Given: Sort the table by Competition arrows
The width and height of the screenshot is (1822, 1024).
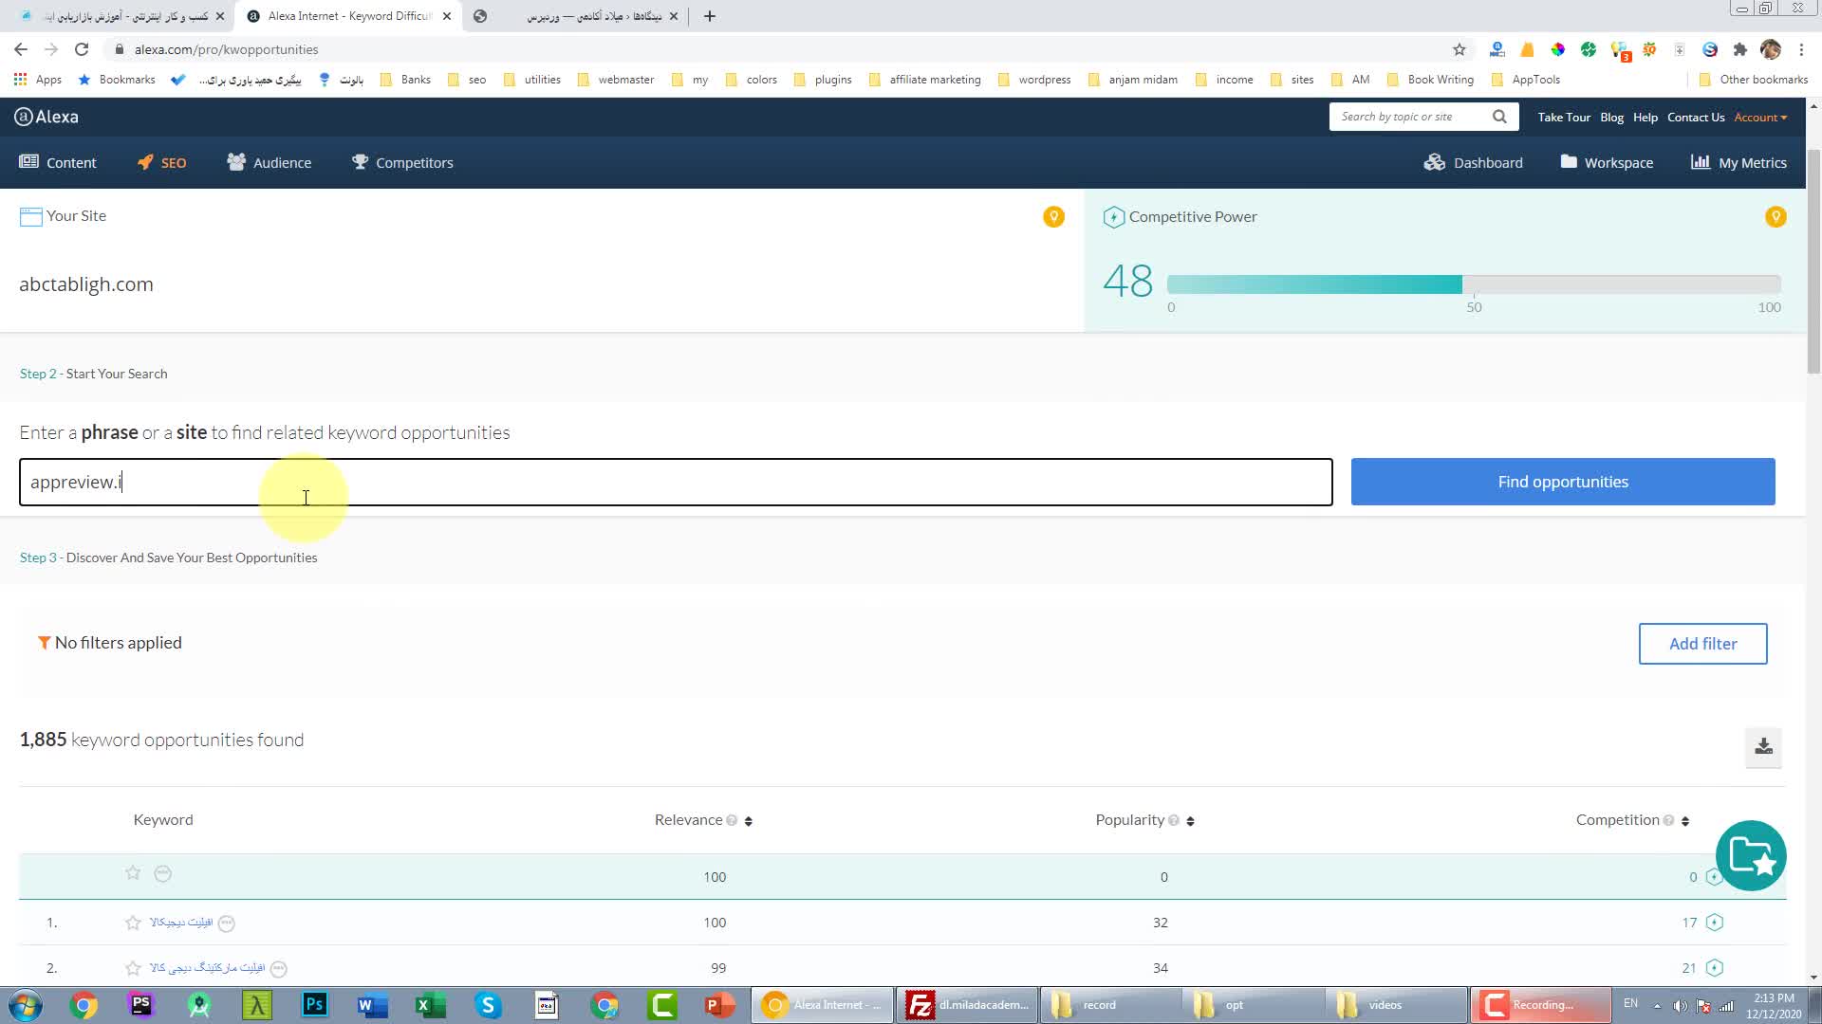Looking at the screenshot, I should coord(1685,821).
